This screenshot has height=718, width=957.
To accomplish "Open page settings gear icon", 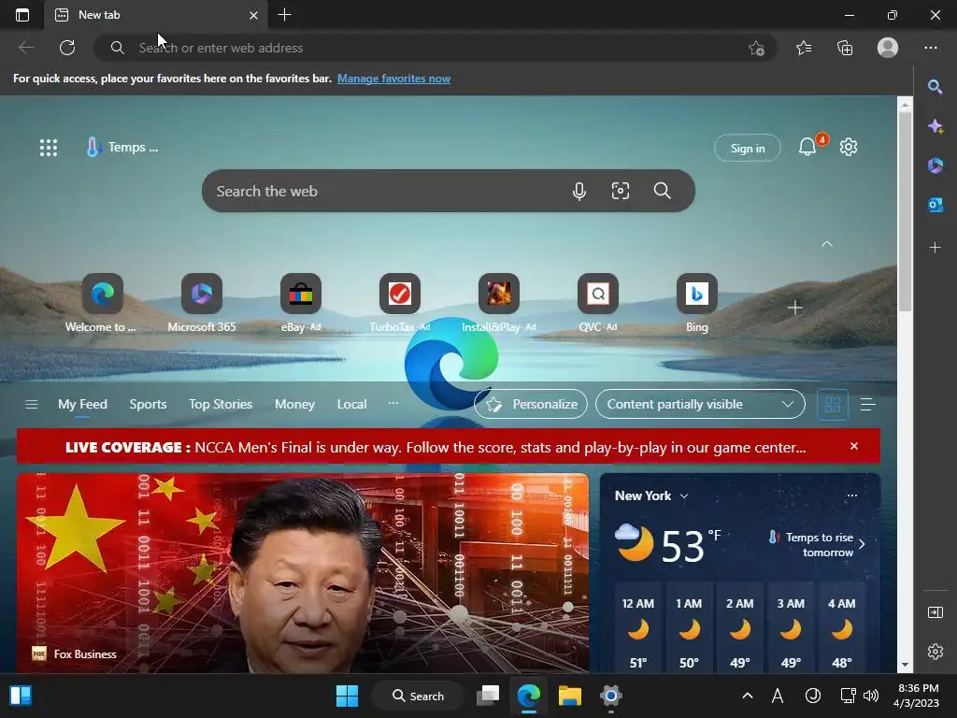I will (849, 147).
